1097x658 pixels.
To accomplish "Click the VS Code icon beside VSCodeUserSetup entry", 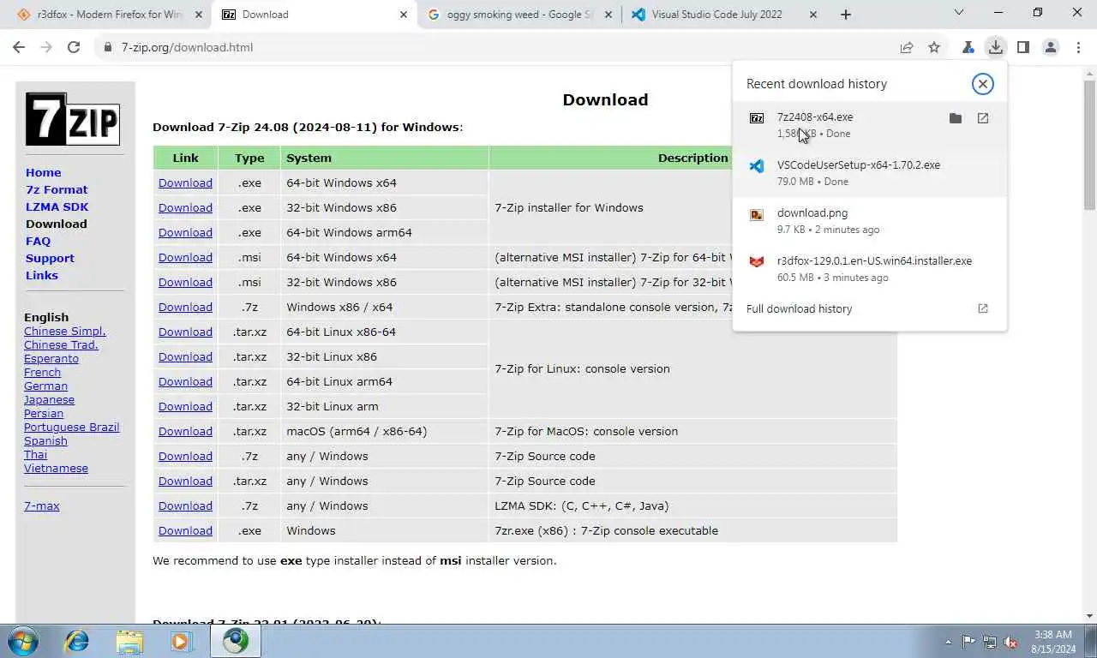I will point(757,166).
